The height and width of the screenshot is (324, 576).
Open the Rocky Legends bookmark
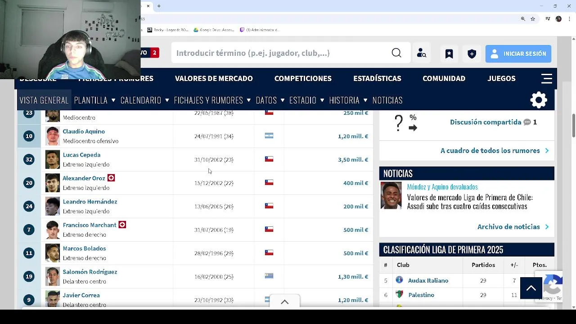point(168,30)
